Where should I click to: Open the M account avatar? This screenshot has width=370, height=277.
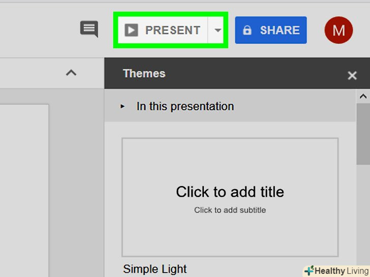338,30
